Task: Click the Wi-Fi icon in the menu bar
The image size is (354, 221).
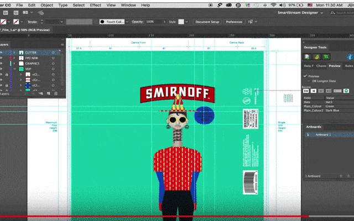Action: [x=273, y=4]
